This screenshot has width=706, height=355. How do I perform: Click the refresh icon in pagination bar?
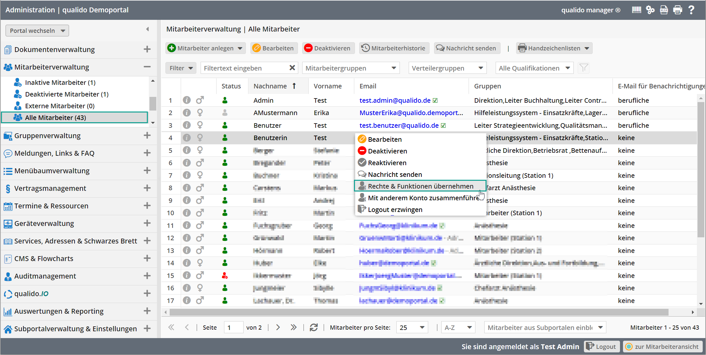tap(314, 327)
